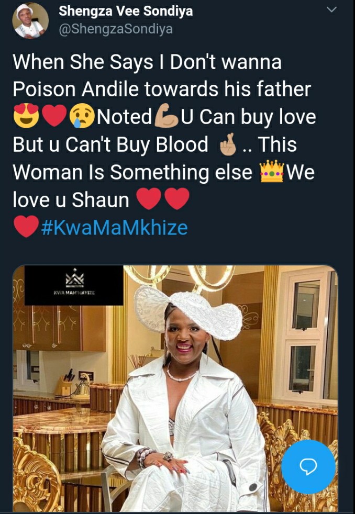Tap the blue reply bubble button
Image resolution: width=355 pixels, height=514 pixels.
click(308, 467)
